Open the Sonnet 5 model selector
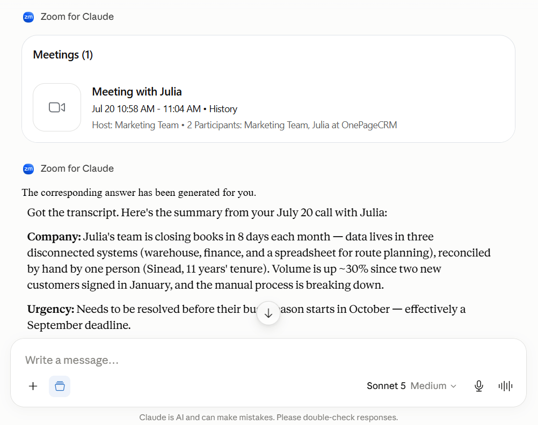538x425 pixels. click(x=386, y=386)
